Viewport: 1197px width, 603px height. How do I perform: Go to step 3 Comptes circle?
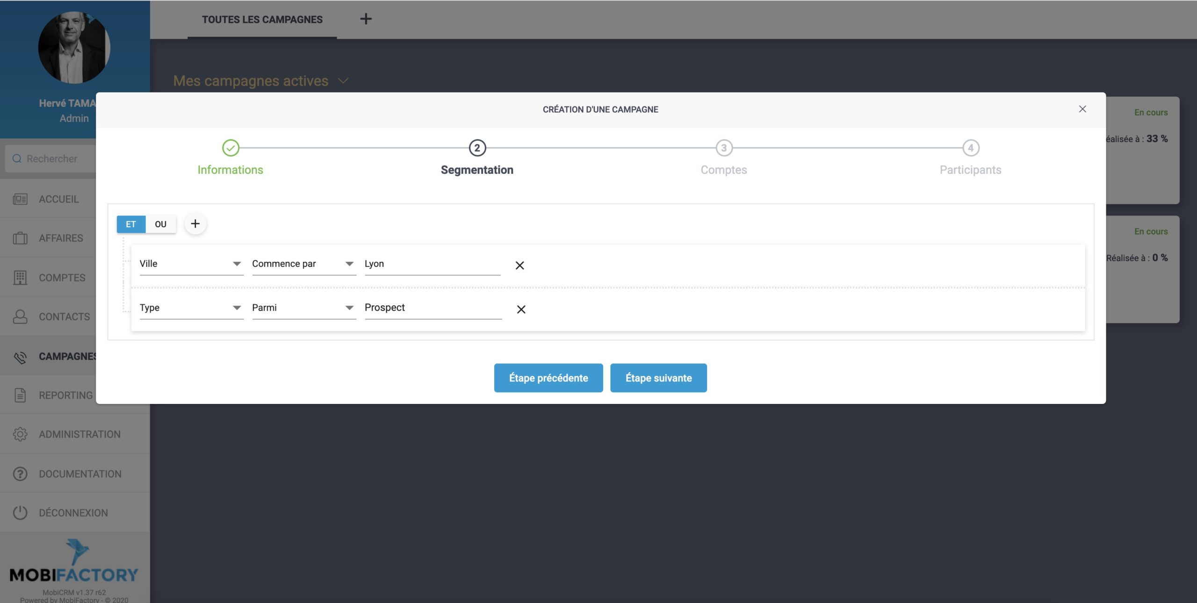[x=723, y=148]
